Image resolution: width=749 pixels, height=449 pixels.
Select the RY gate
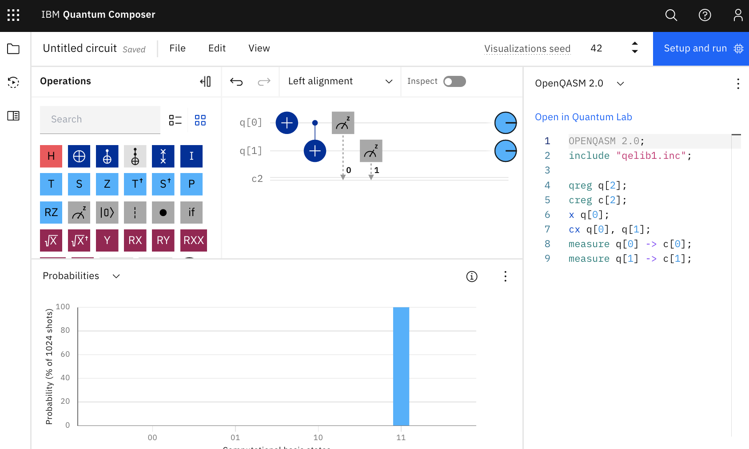pyautogui.click(x=163, y=240)
